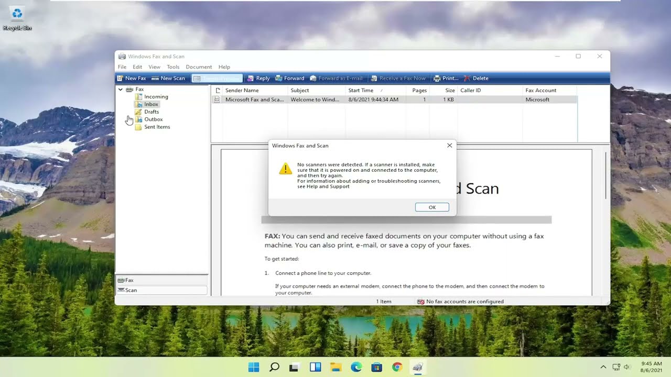The width and height of the screenshot is (671, 377).
Task: Click the volume icon in system tray
Action: pos(627,367)
